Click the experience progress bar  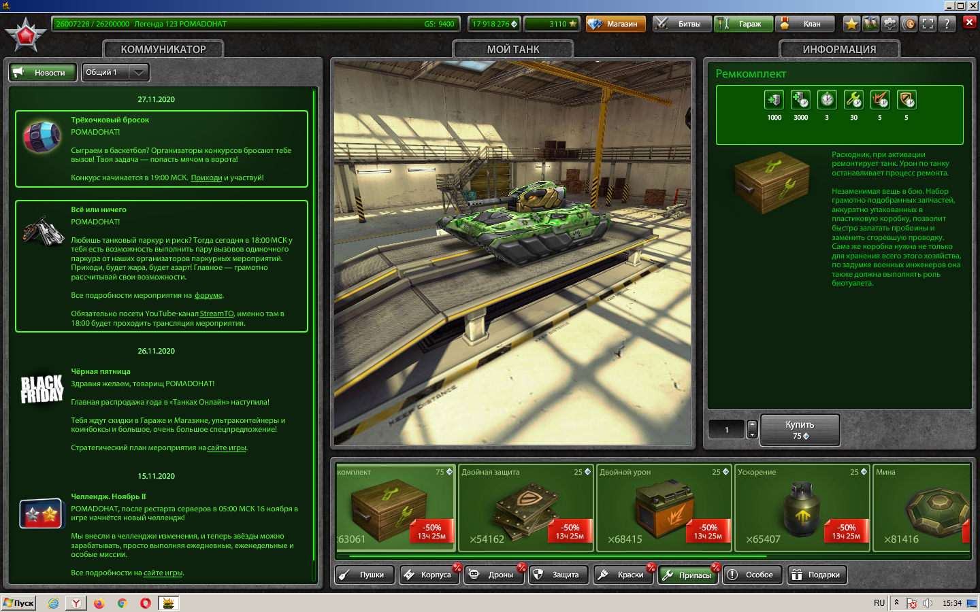[x=256, y=24]
